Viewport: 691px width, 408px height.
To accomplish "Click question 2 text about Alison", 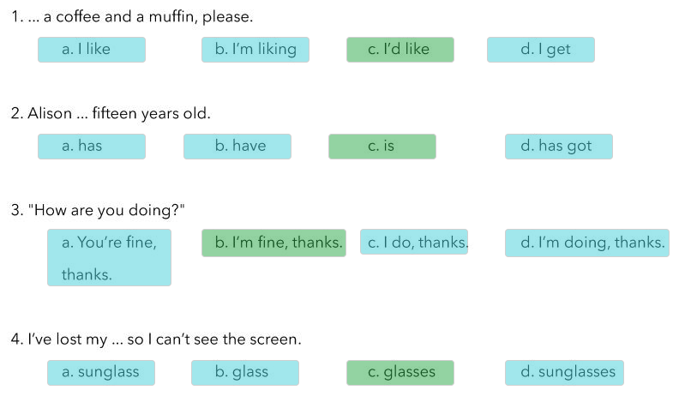I will [x=111, y=113].
